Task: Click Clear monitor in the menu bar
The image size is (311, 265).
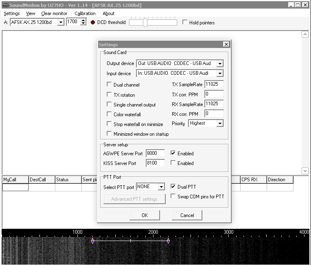Action: click(54, 13)
